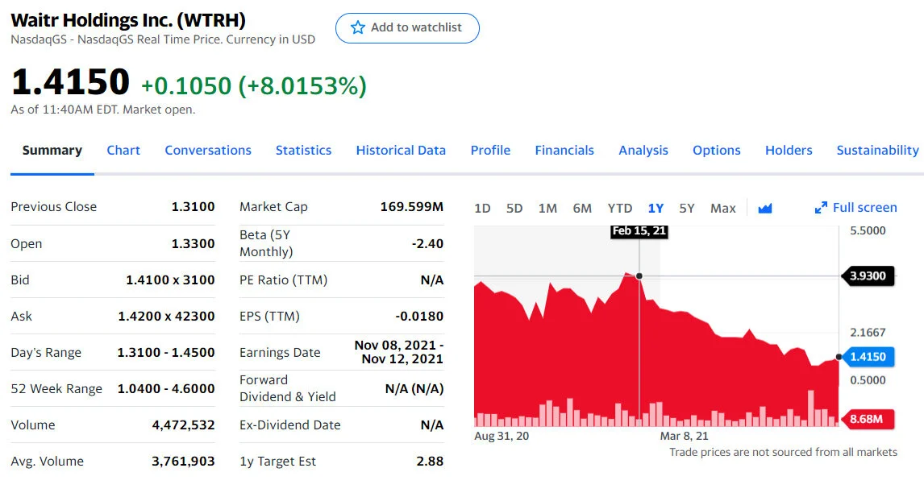The width and height of the screenshot is (924, 493).
Task: Click the Volume value 4,472,532
Action: [x=183, y=425]
